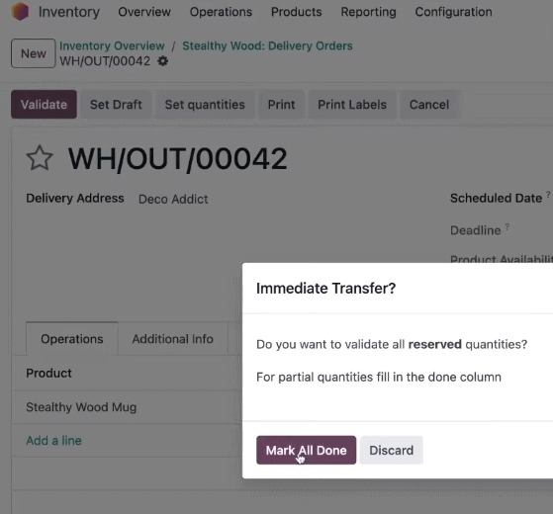Open the Deadline help question mark
This screenshot has height=514, width=553.
507,226
